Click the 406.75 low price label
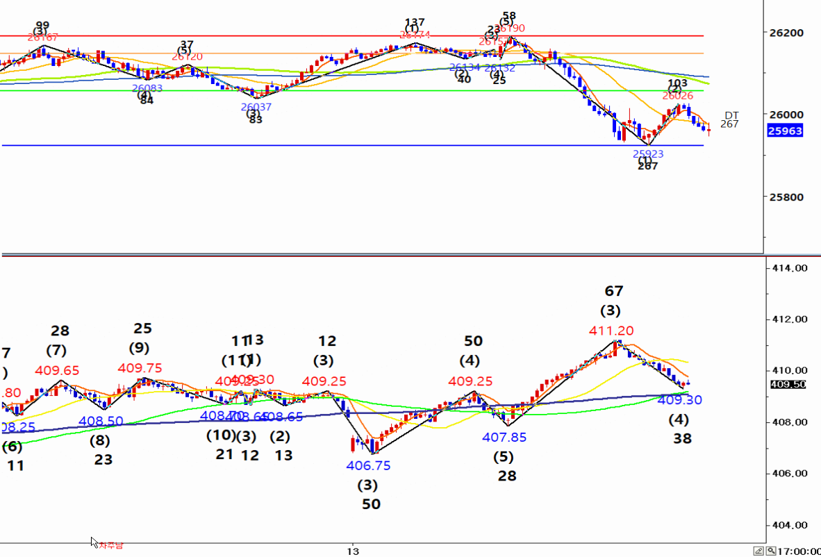 tap(368, 465)
